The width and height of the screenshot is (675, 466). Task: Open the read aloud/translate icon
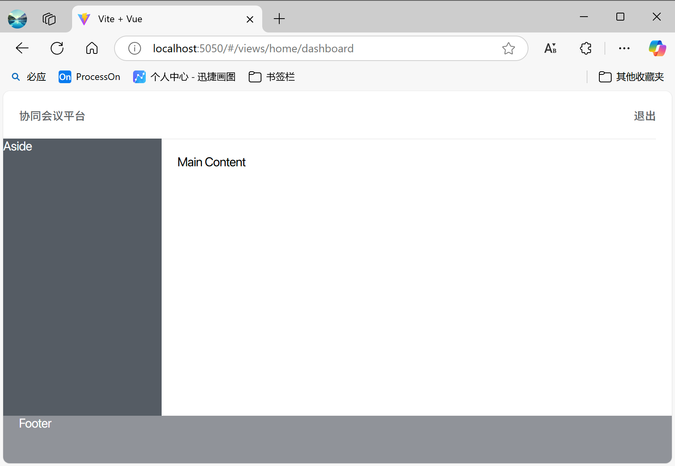click(551, 48)
